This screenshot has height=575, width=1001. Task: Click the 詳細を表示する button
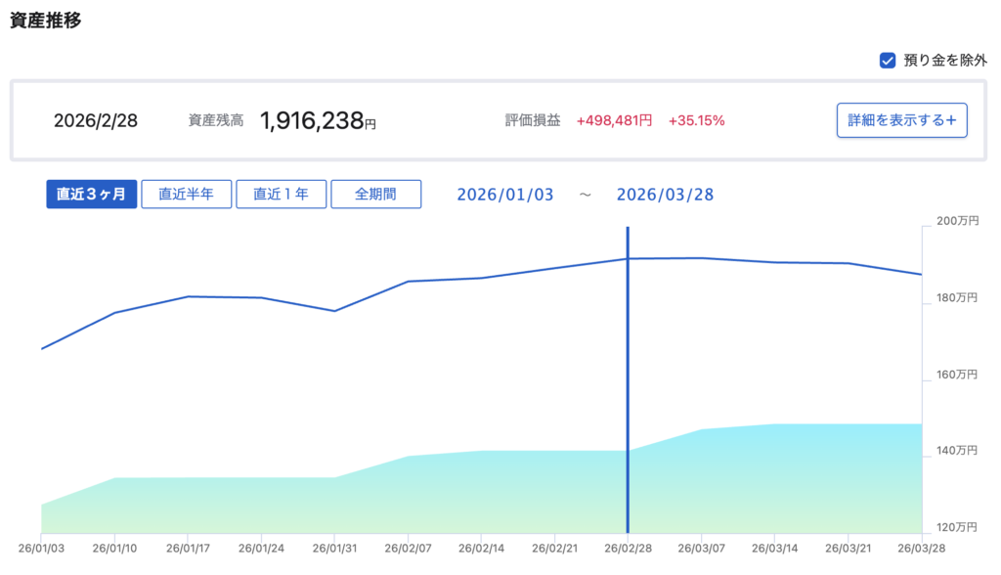point(901,120)
